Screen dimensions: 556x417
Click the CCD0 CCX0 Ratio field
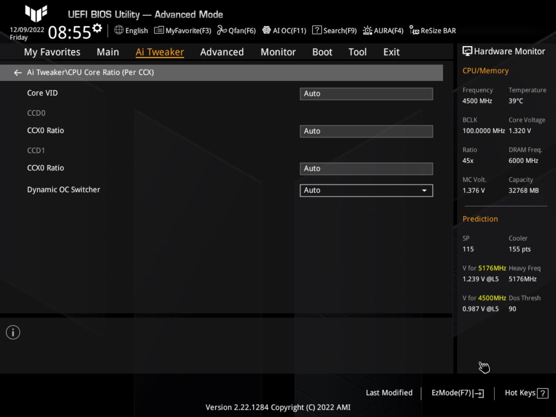(367, 131)
